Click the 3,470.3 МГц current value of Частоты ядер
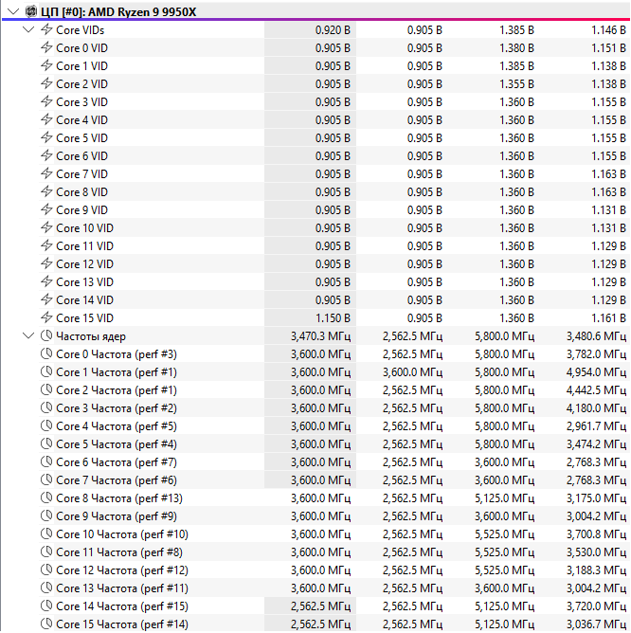 (320, 336)
